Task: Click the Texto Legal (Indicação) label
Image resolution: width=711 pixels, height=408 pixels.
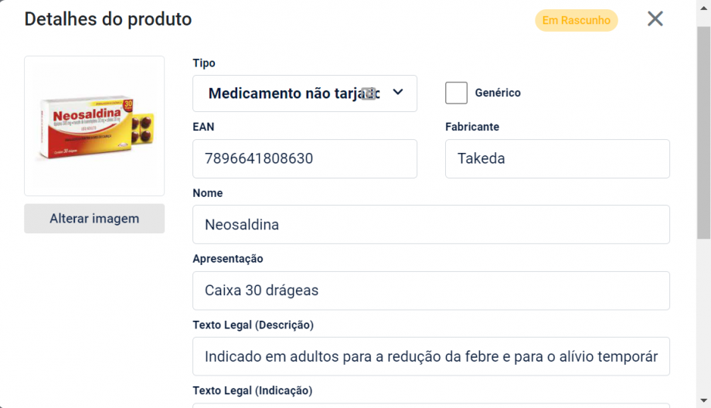Action: tap(252, 390)
